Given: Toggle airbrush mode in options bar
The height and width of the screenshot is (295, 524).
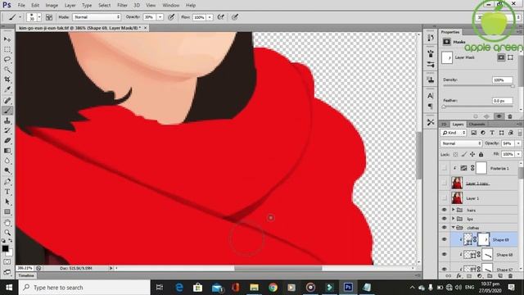Looking at the screenshot, I should (x=220, y=17).
